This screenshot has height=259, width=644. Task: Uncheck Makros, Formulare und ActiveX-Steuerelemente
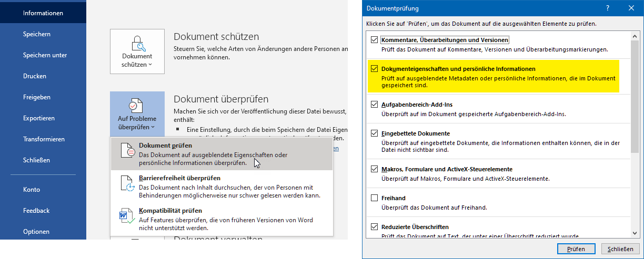[x=374, y=169]
